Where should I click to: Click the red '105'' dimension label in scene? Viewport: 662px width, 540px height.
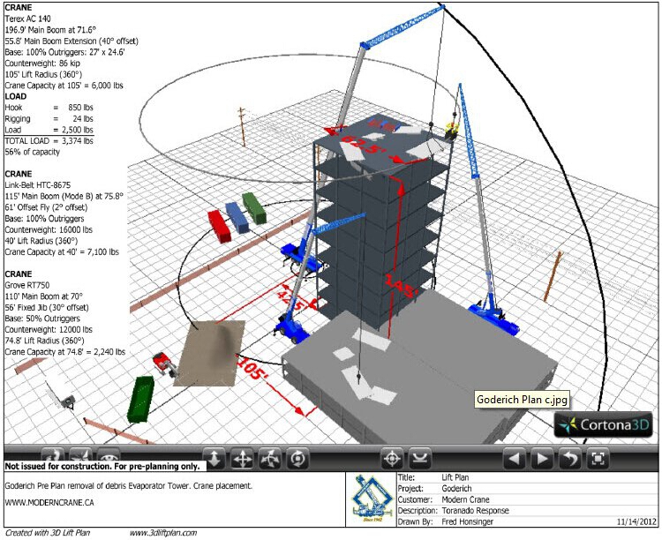click(253, 369)
